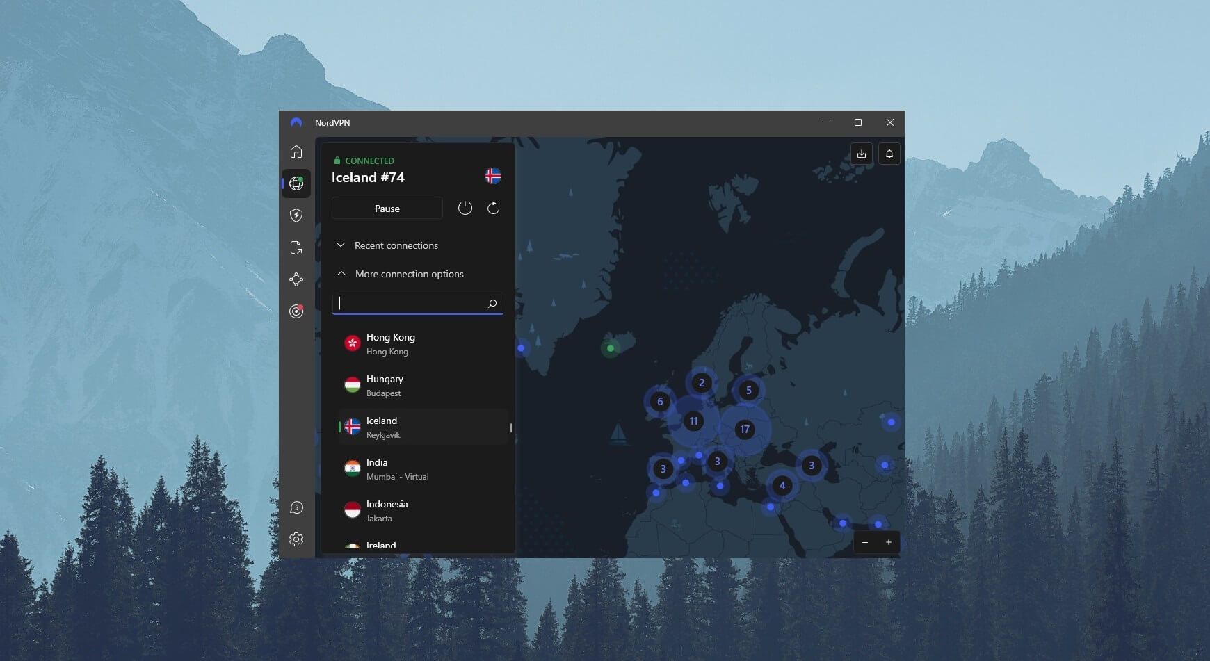
Task: Zoom out the map with minus button
Action: coord(865,542)
